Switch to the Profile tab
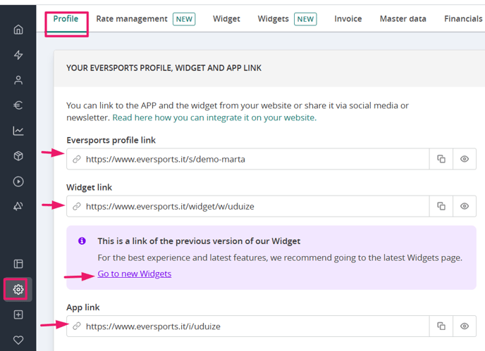 tap(66, 19)
